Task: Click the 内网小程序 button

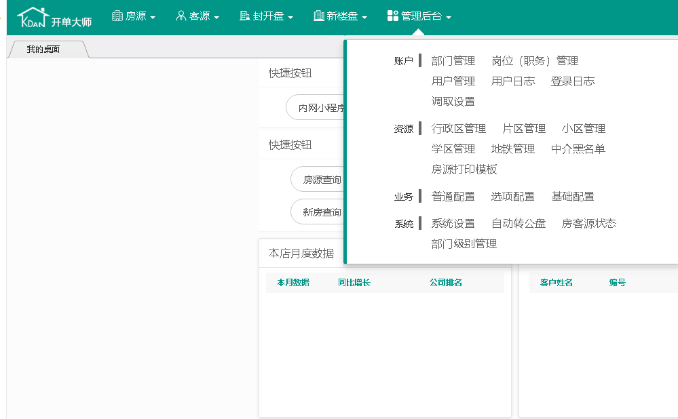Action: pos(320,107)
